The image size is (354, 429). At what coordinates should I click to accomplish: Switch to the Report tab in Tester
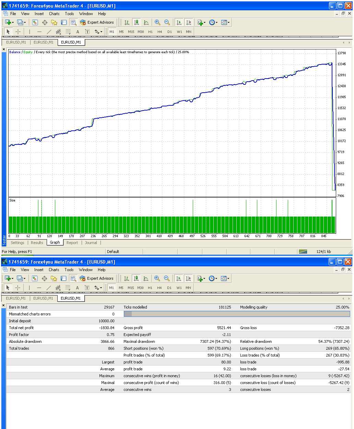tap(72, 243)
